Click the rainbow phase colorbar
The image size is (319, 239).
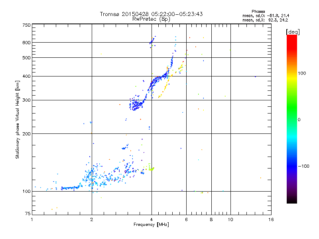tap(292, 119)
